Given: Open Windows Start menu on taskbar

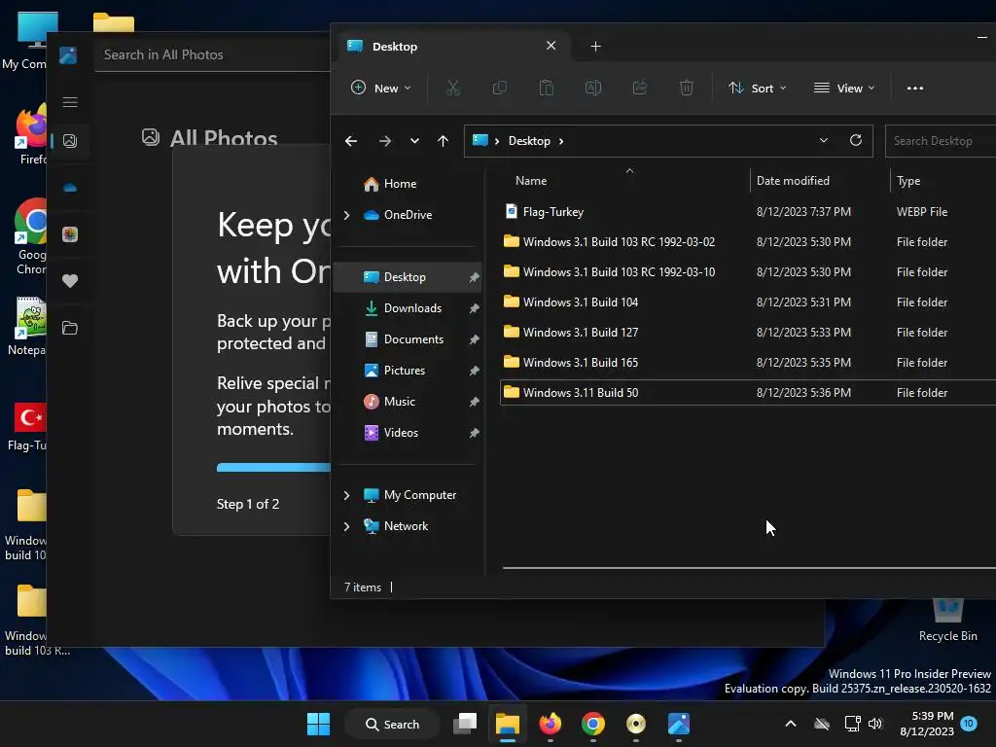Looking at the screenshot, I should pyautogui.click(x=318, y=724).
